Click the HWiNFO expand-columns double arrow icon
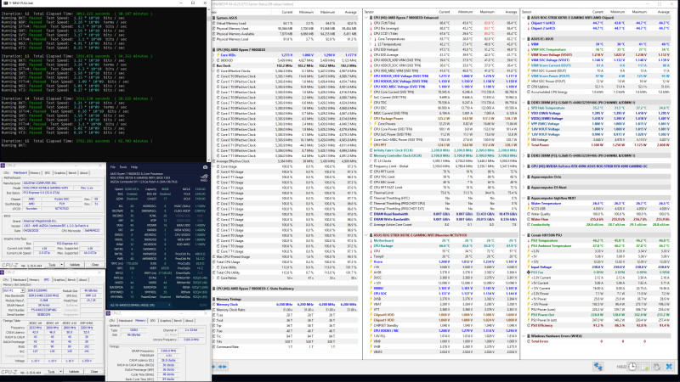Screen dimensions: 680x382 [223, 367]
